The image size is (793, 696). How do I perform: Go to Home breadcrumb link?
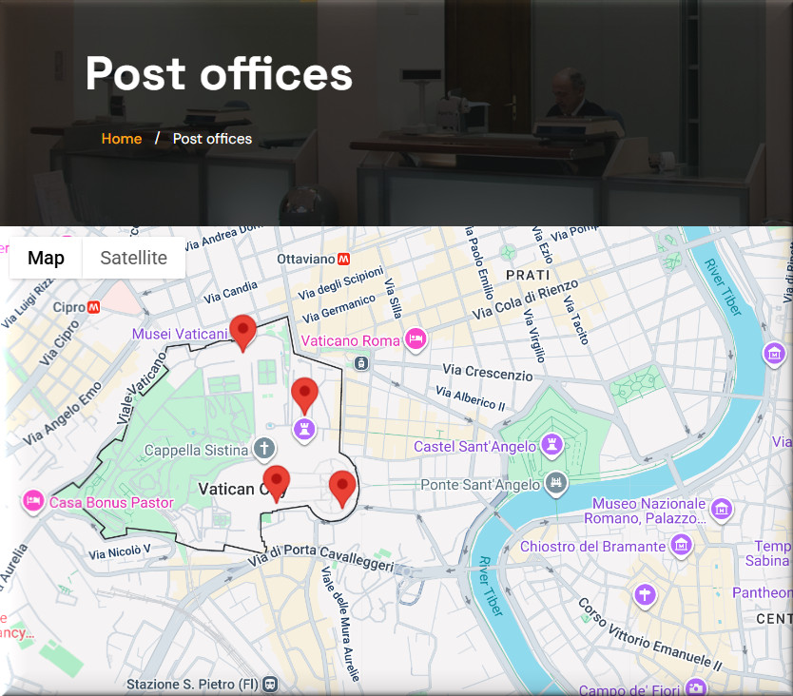(x=122, y=139)
